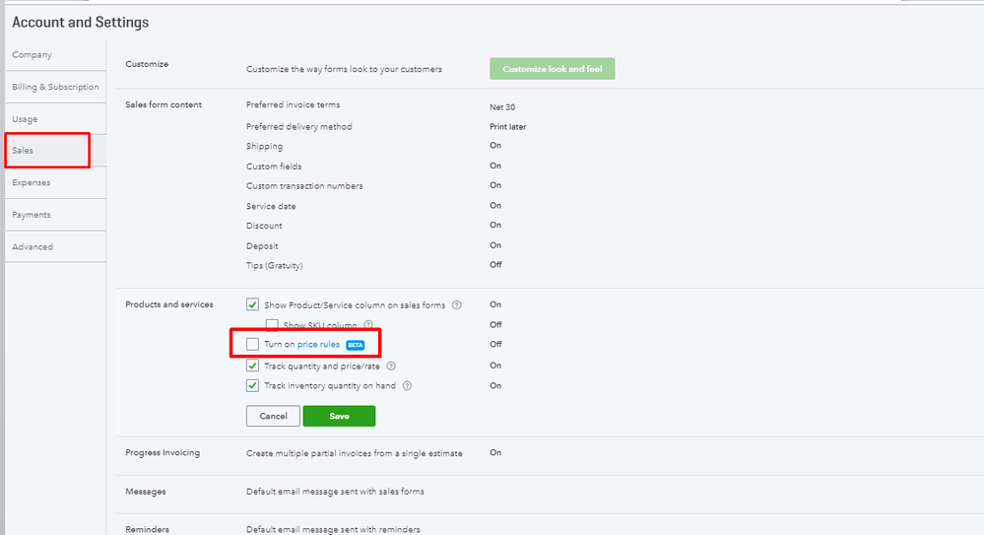
Task: Click help icon beside Track inventory quantity on hand
Action: pyautogui.click(x=407, y=386)
